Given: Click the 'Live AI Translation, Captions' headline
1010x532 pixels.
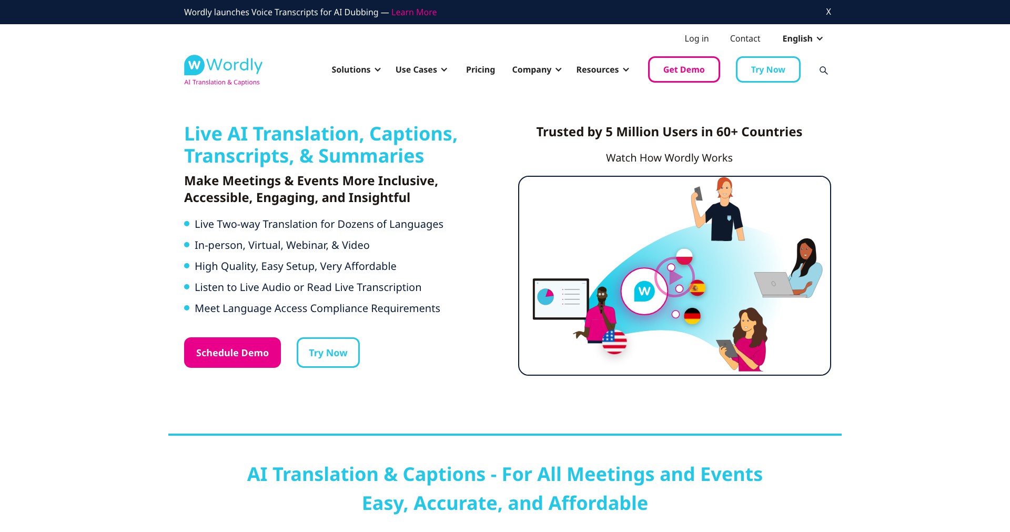Looking at the screenshot, I should pos(321,145).
